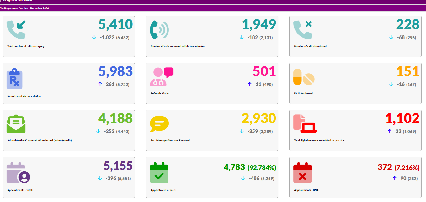This screenshot has height=202, width=426.
Task: Click the up arrow beside 90 in DNA card
Action: (395, 178)
